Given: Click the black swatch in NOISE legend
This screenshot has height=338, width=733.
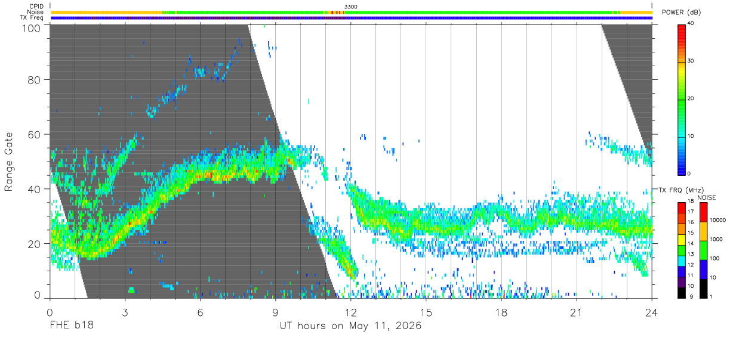Looking at the screenshot, I should pyautogui.click(x=703, y=289).
